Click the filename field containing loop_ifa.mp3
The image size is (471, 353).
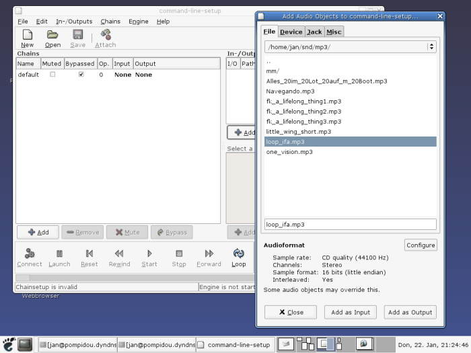(349, 225)
